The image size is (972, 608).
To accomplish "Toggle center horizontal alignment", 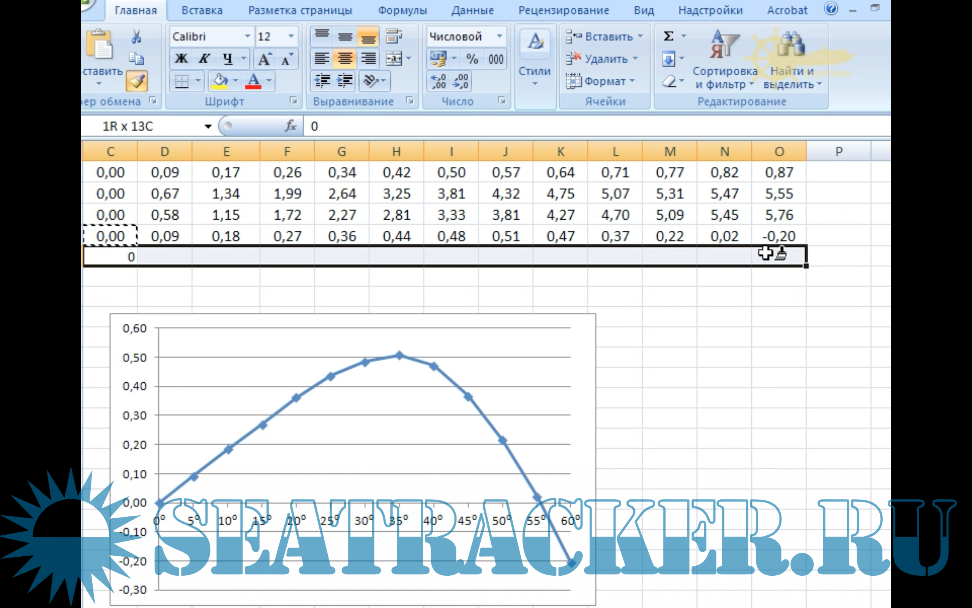I will [345, 59].
